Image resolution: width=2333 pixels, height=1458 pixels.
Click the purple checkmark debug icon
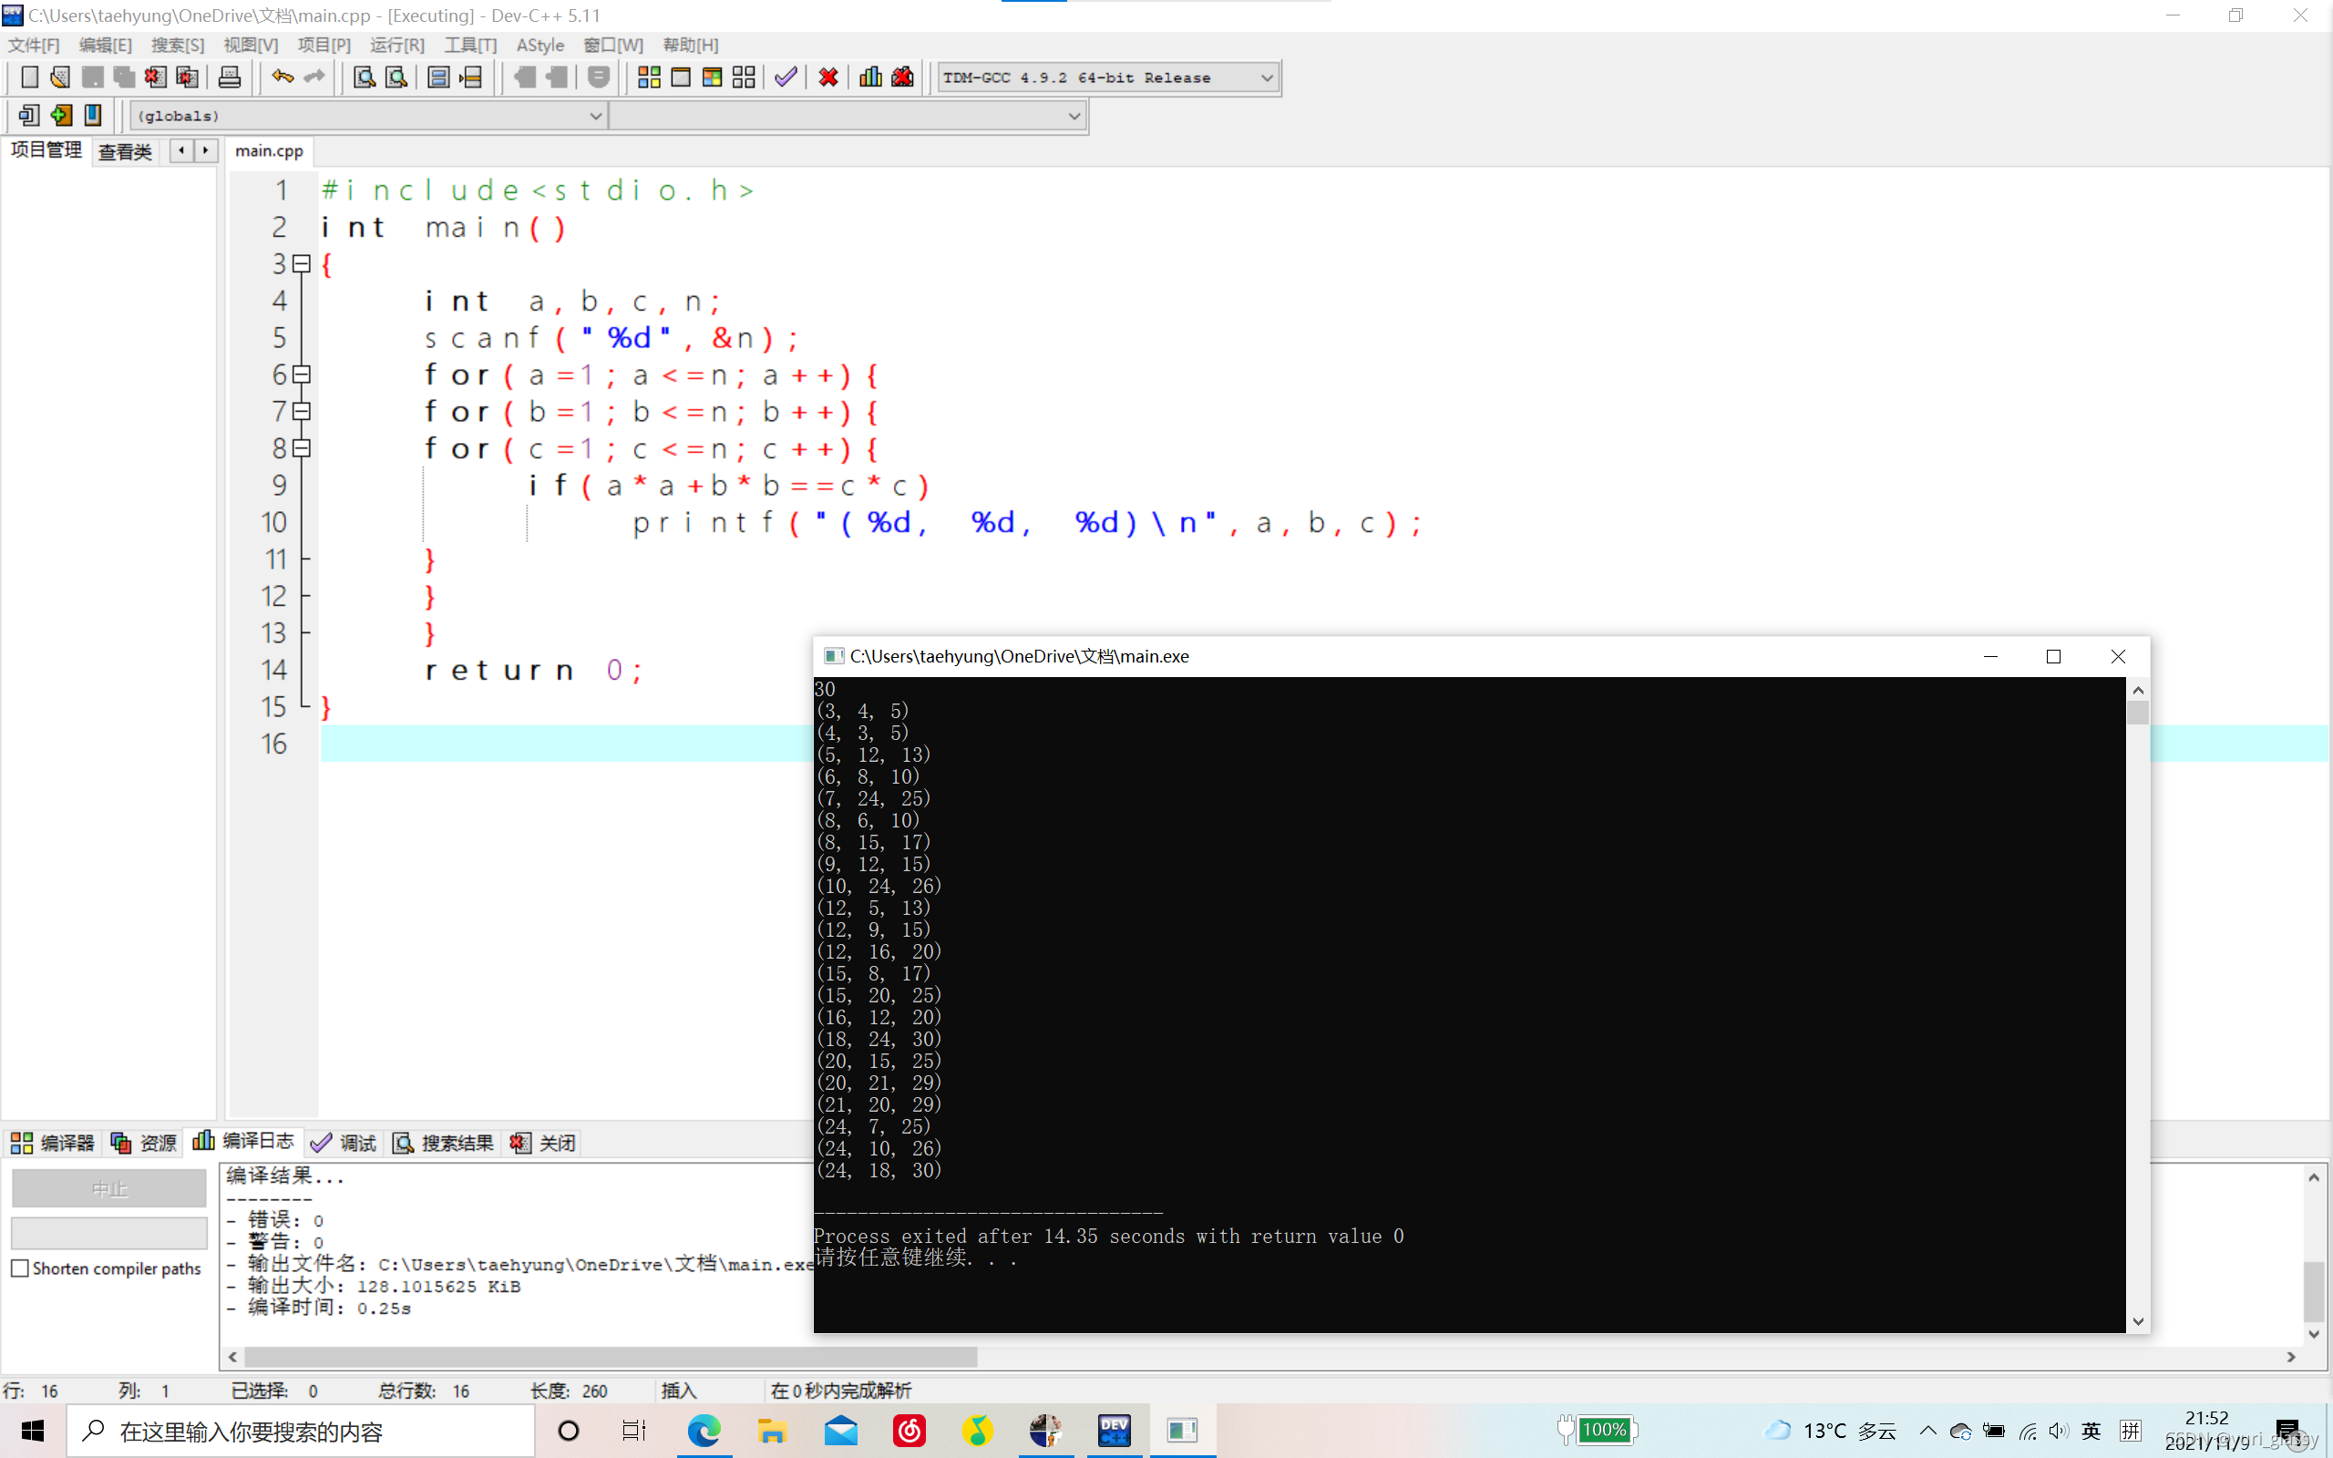point(786,77)
